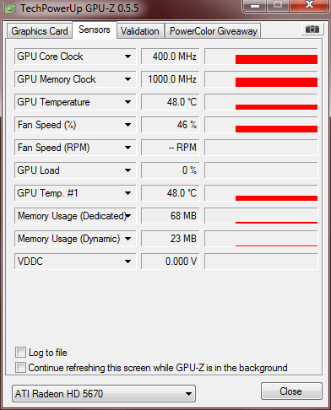Open the Validation tab
This screenshot has height=410, width=331.
point(139,31)
